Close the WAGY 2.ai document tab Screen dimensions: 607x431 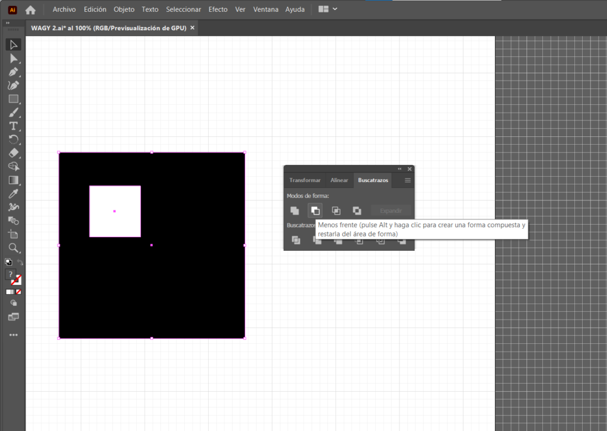pyautogui.click(x=193, y=28)
